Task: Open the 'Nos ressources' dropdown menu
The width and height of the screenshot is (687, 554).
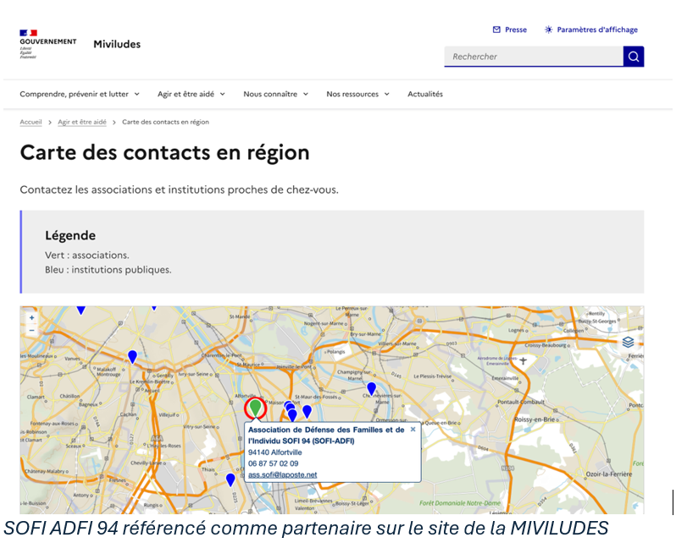Action: pyautogui.click(x=357, y=94)
